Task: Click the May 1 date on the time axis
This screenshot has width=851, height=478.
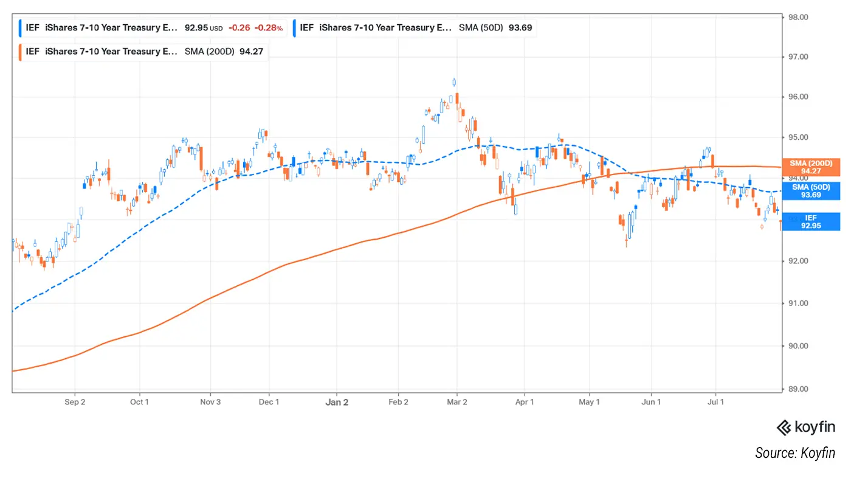Action: pyautogui.click(x=589, y=402)
